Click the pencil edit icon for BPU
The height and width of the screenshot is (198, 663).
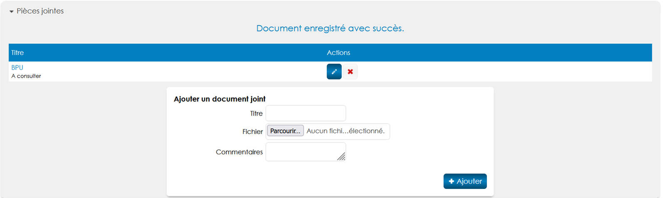(334, 72)
